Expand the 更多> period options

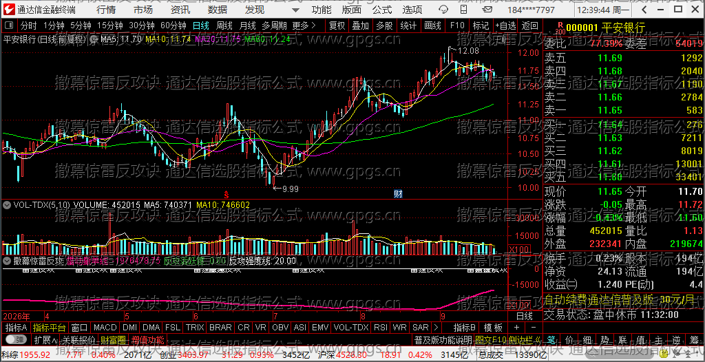(x=304, y=25)
